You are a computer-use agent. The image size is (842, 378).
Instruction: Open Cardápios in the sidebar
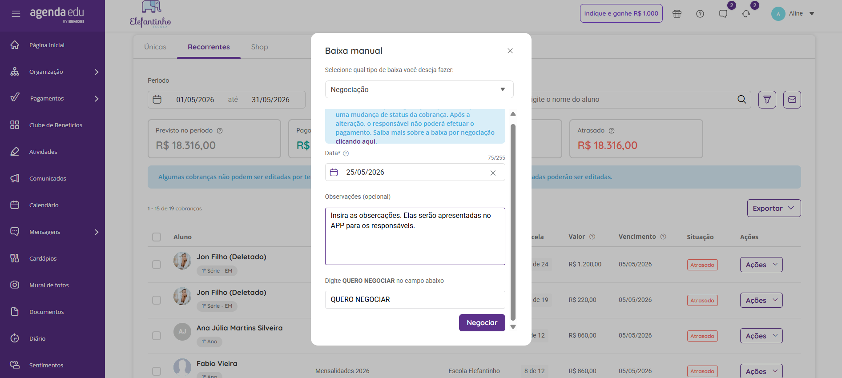click(x=43, y=258)
